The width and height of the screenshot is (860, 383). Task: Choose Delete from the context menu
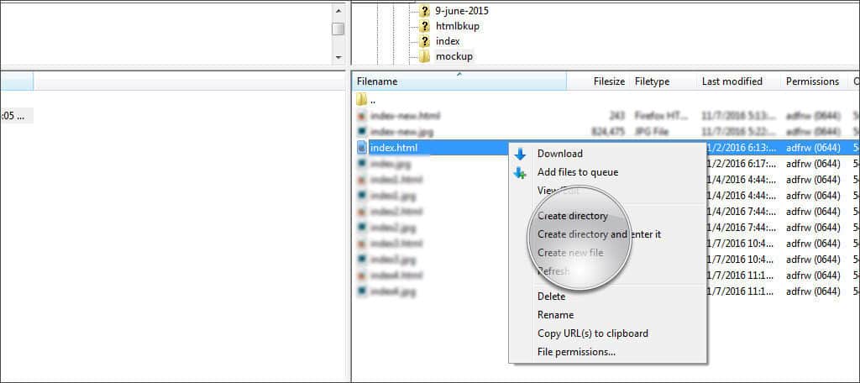(551, 296)
